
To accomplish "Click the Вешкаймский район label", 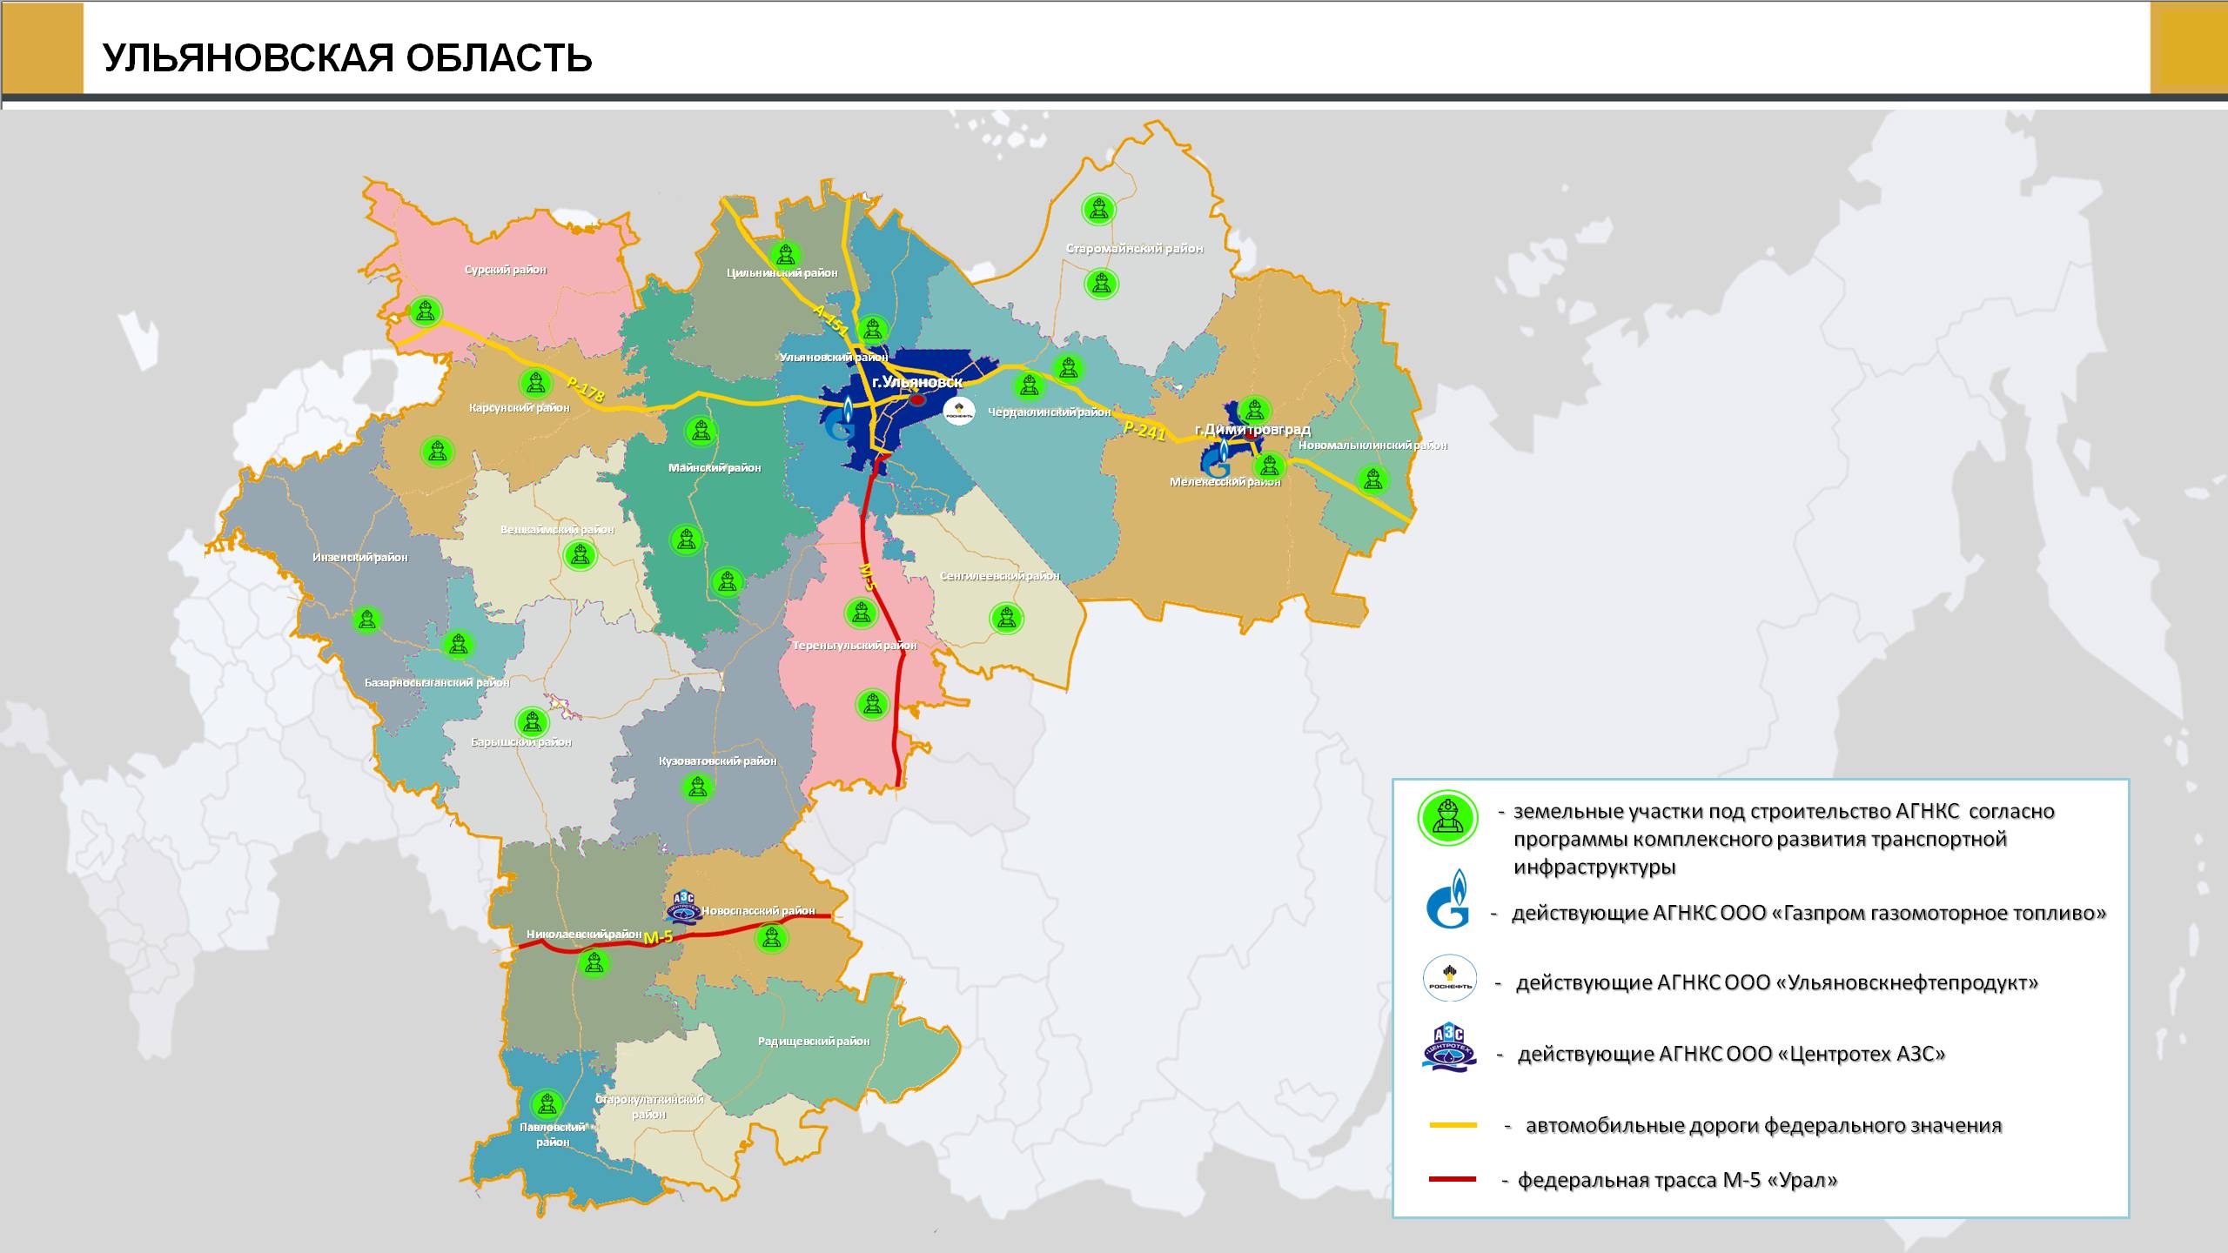I will (557, 530).
